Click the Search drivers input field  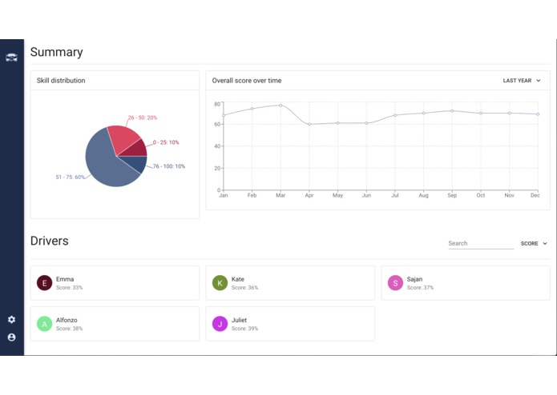[481, 243]
